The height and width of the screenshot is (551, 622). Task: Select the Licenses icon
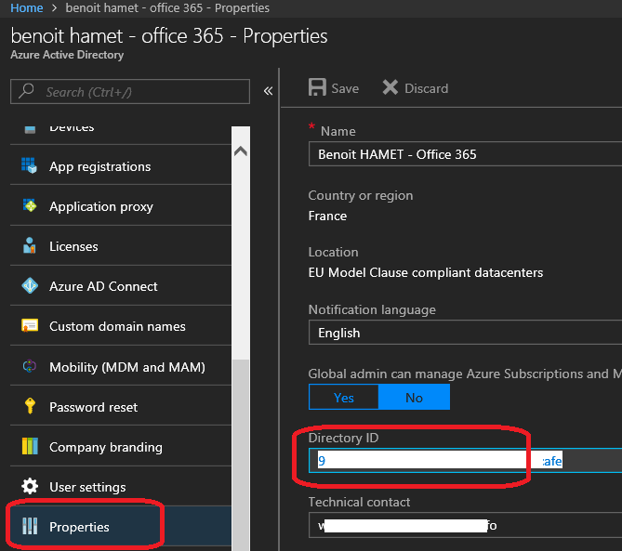(x=30, y=246)
